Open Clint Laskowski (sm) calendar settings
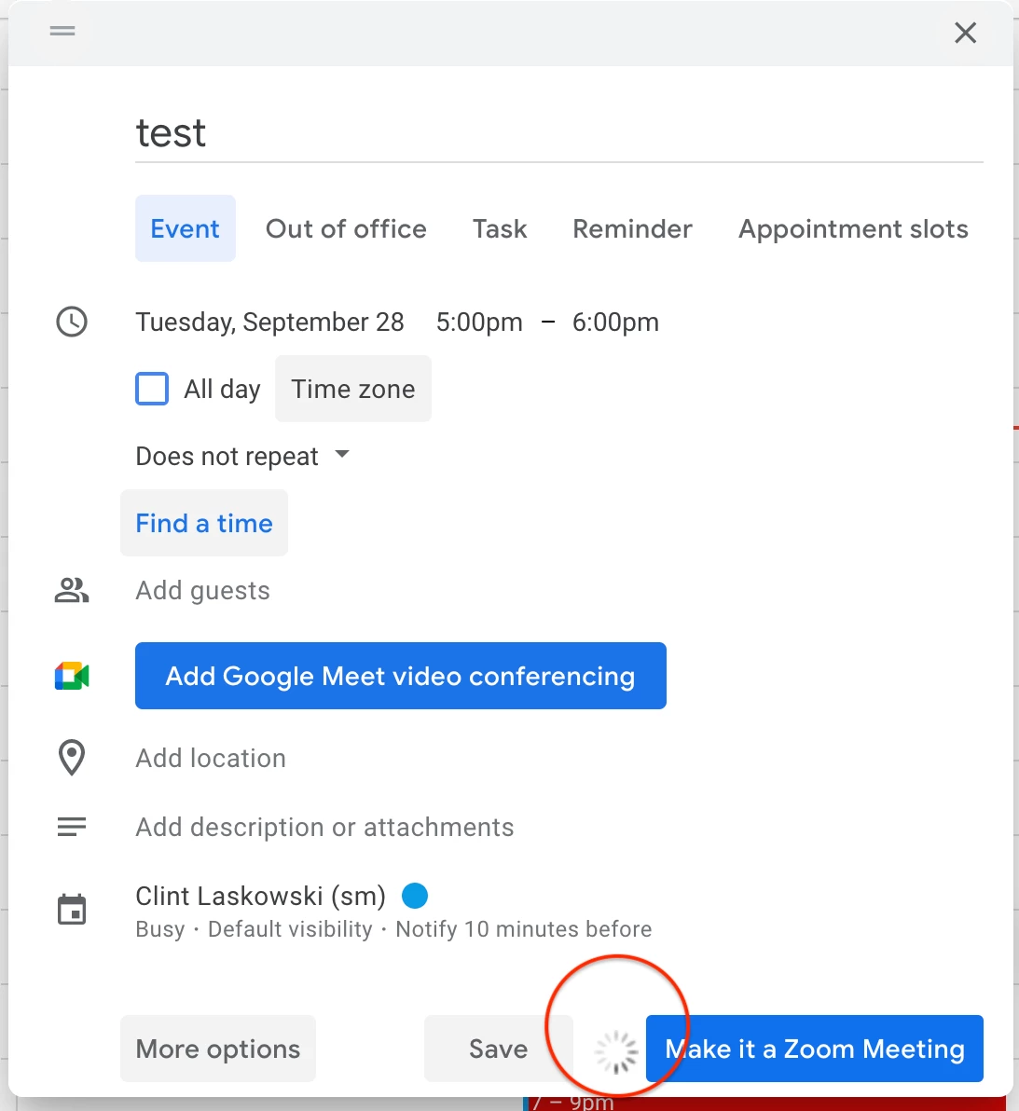The width and height of the screenshot is (1019, 1111). tap(260, 896)
